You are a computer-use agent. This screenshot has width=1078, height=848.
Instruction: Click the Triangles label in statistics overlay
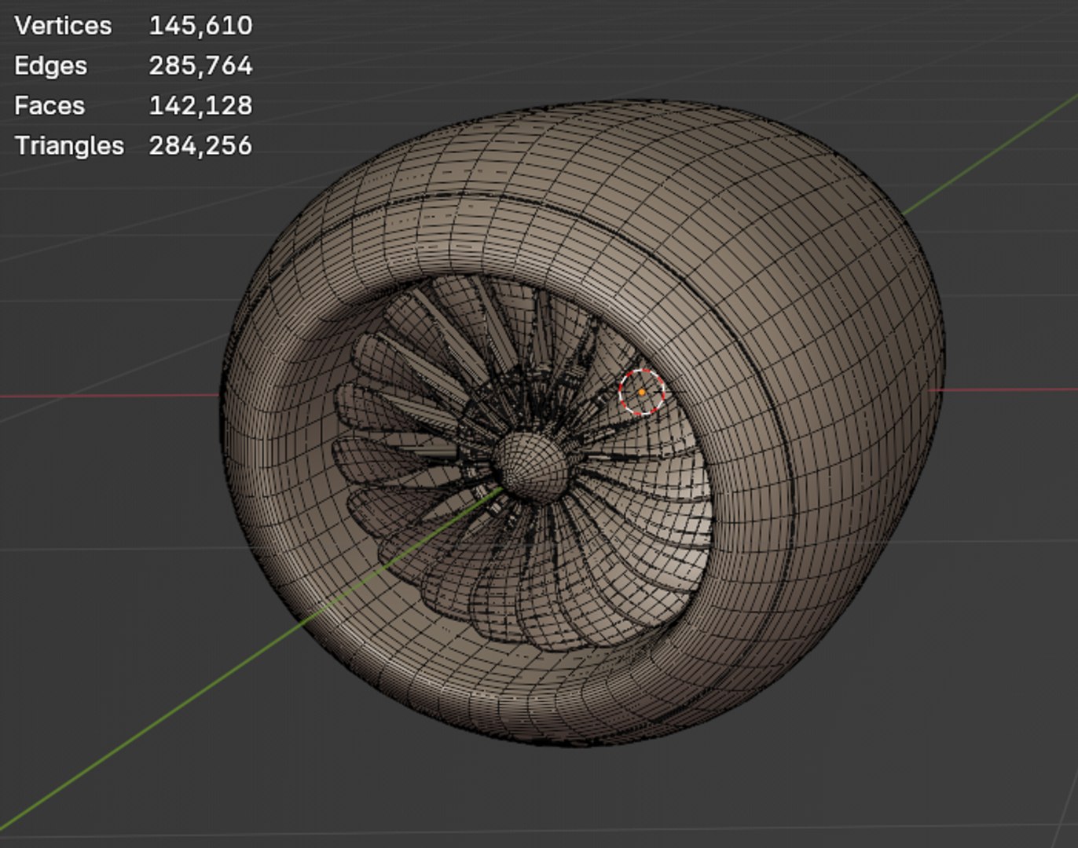[x=69, y=146]
